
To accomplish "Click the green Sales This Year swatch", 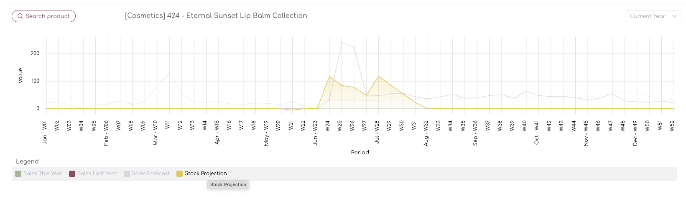I will click(x=18, y=174).
